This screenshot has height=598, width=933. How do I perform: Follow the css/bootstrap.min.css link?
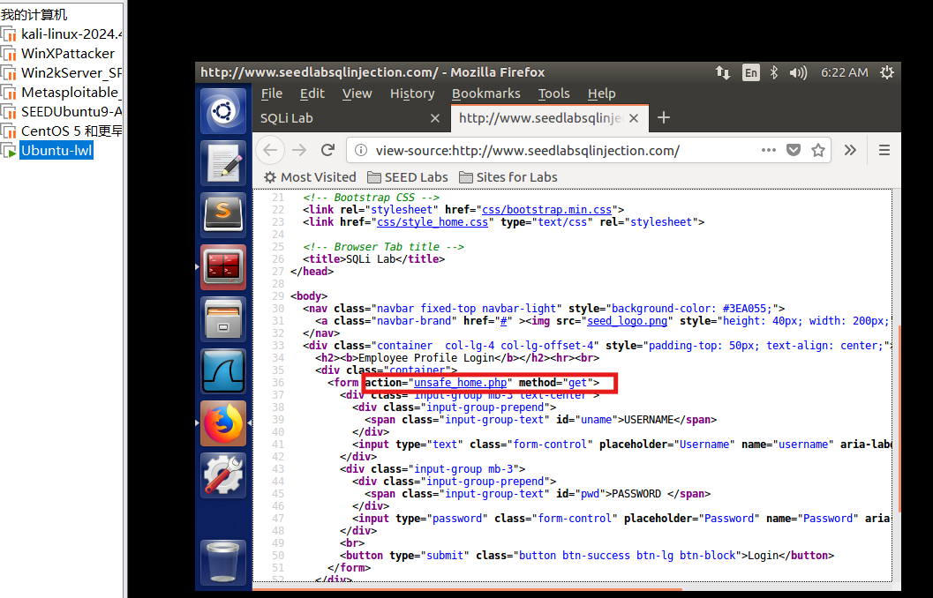click(547, 209)
